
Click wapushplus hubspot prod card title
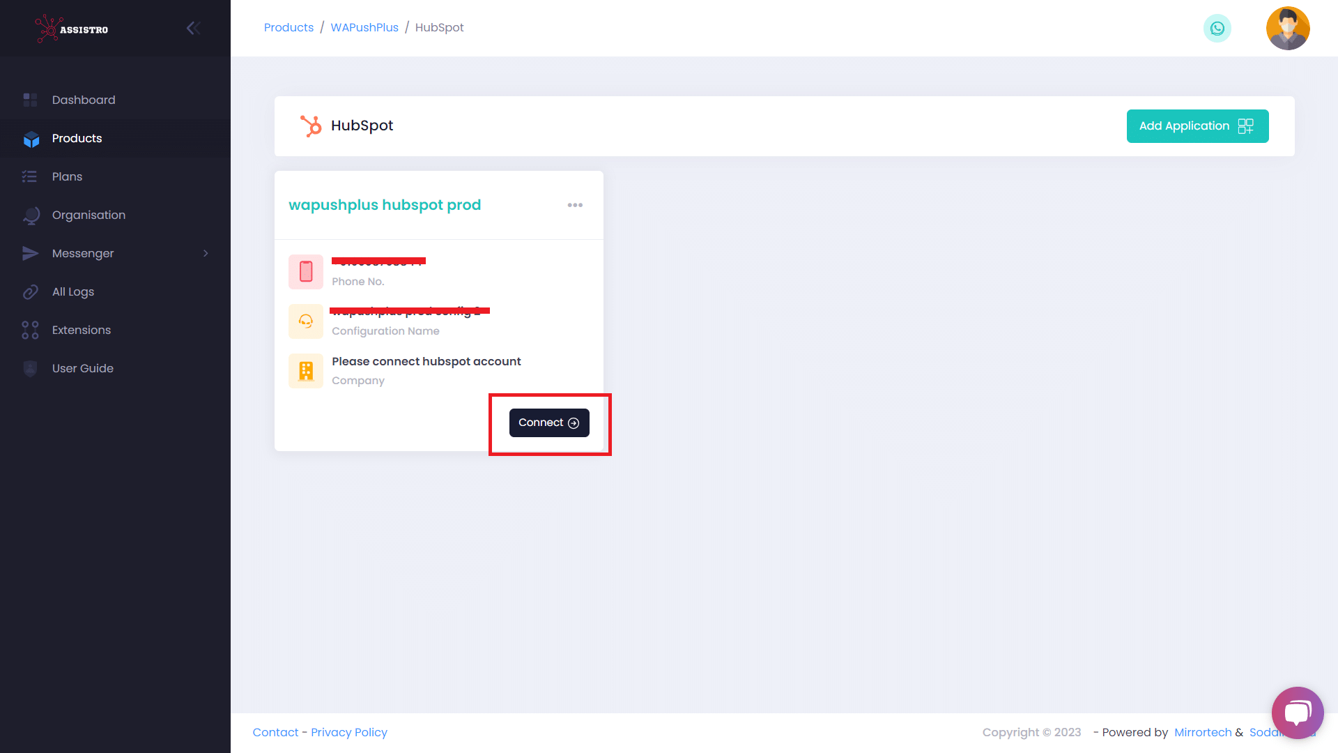[x=385, y=205]
